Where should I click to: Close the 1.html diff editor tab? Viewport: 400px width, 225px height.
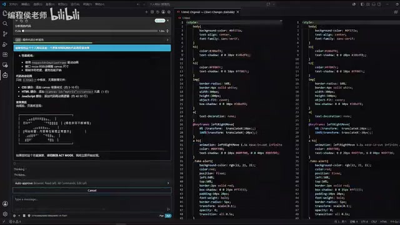[x=237, y=12]
